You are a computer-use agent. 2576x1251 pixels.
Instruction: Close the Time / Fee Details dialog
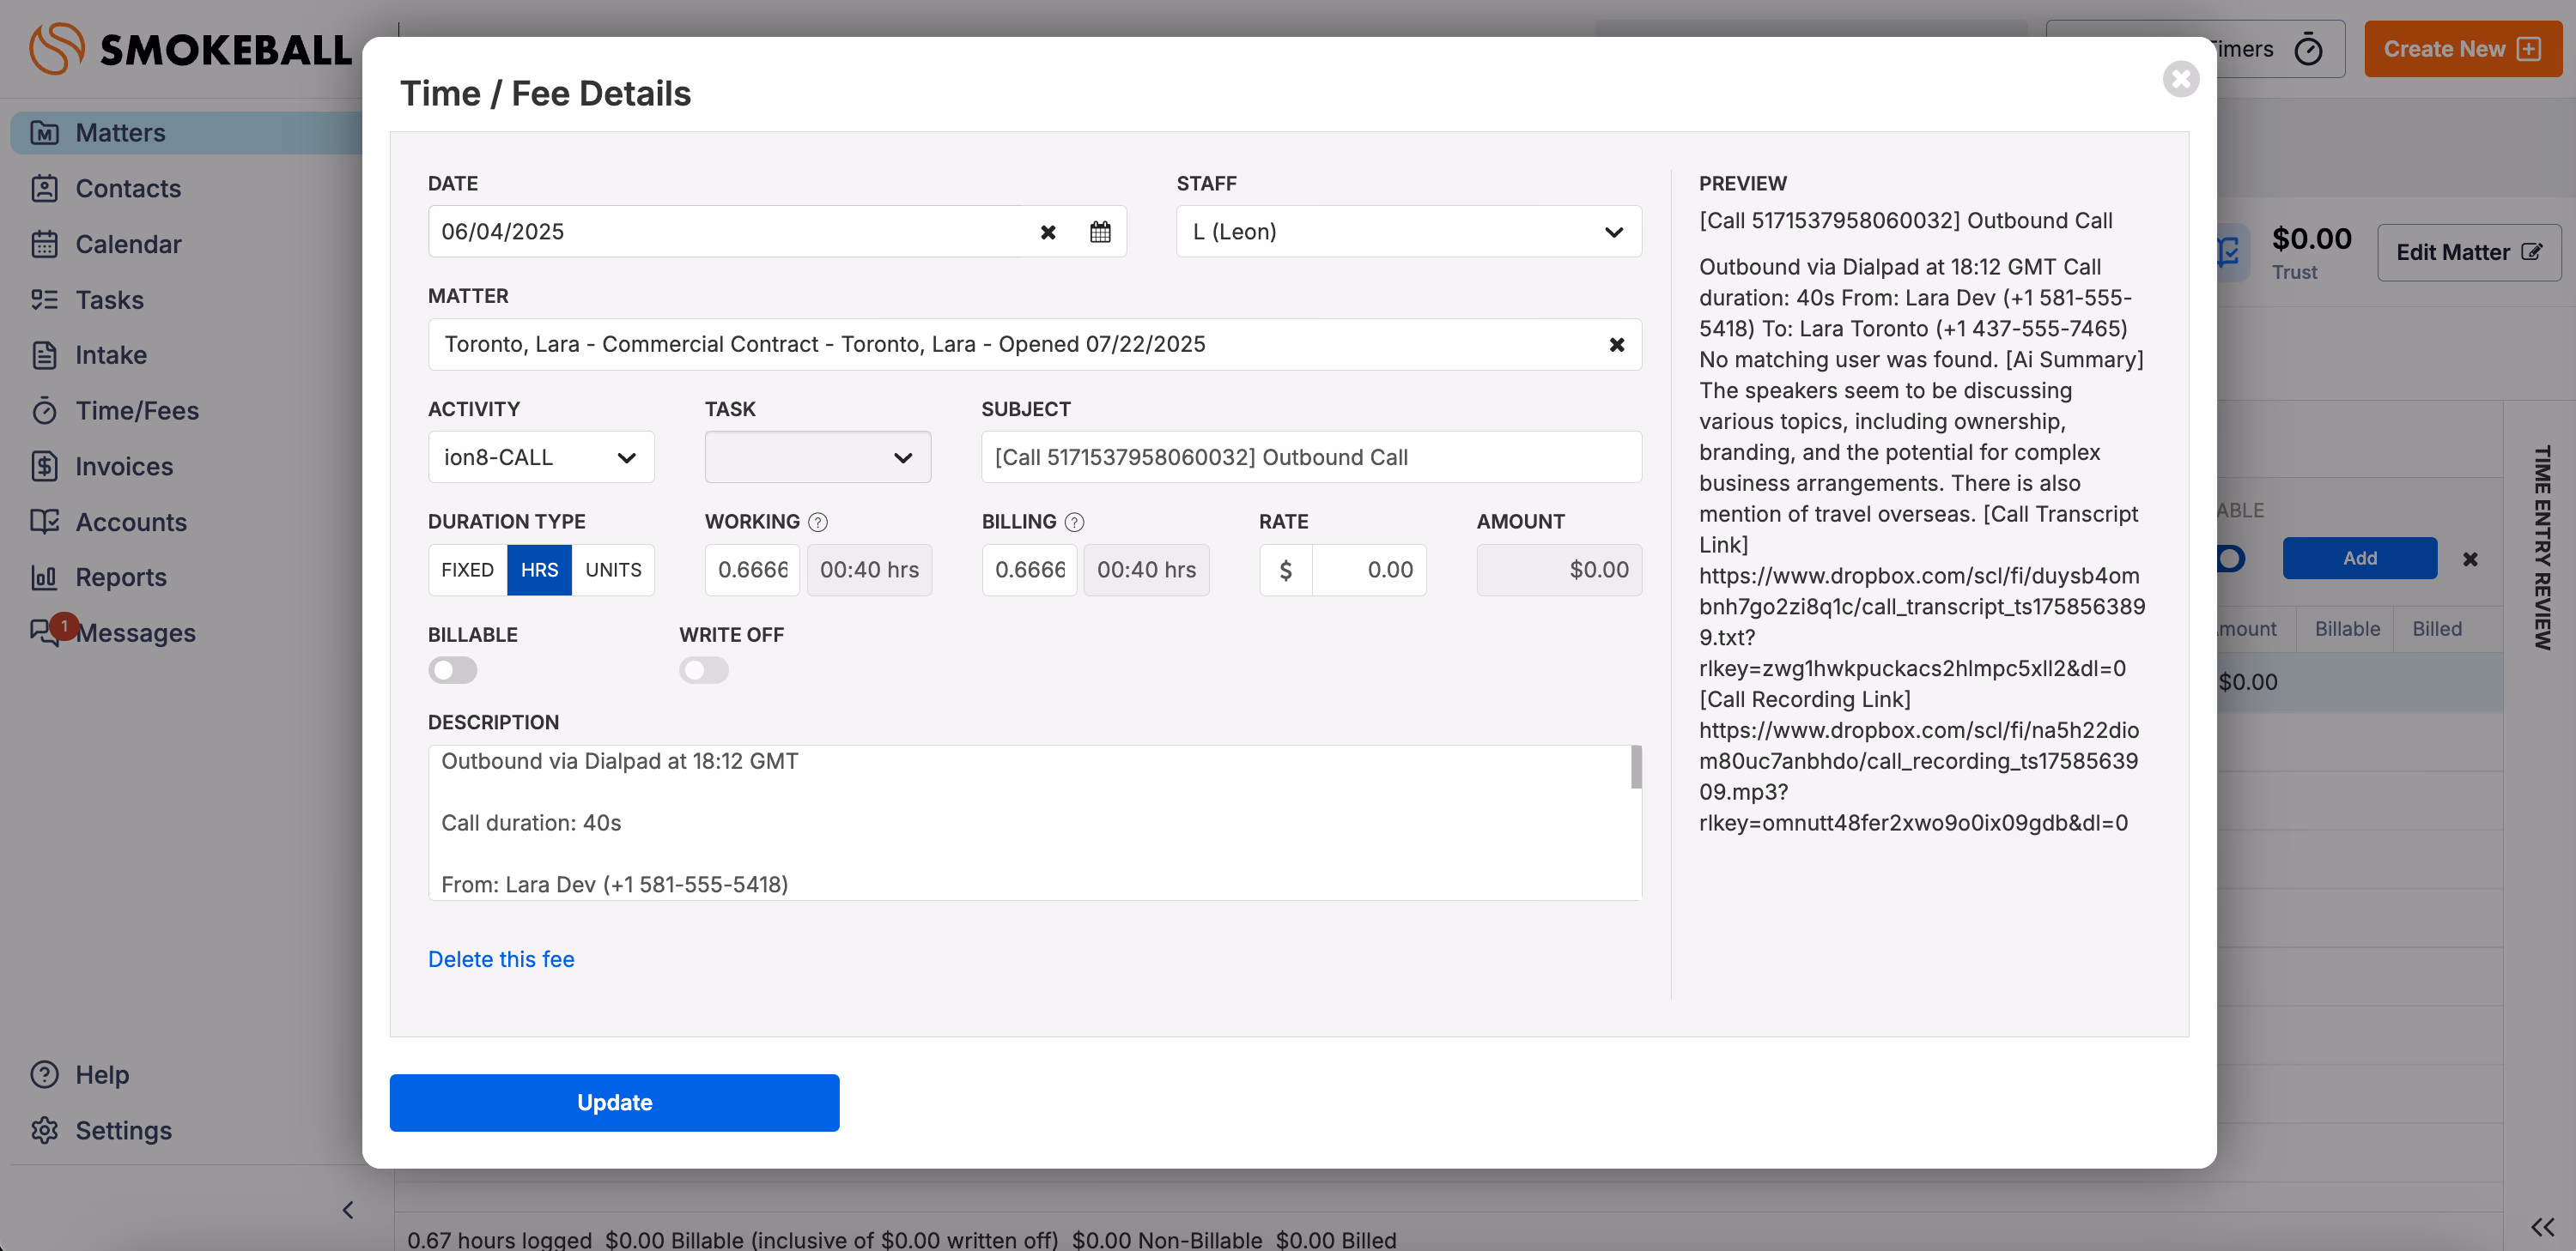pos(2180,79)
